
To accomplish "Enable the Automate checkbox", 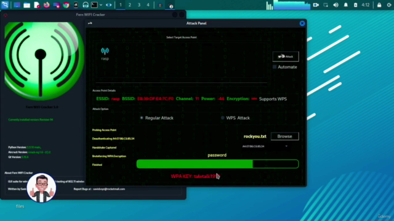I will 275,67.
